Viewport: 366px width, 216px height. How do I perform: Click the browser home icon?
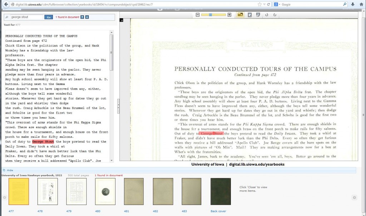[x=361, y=4]
